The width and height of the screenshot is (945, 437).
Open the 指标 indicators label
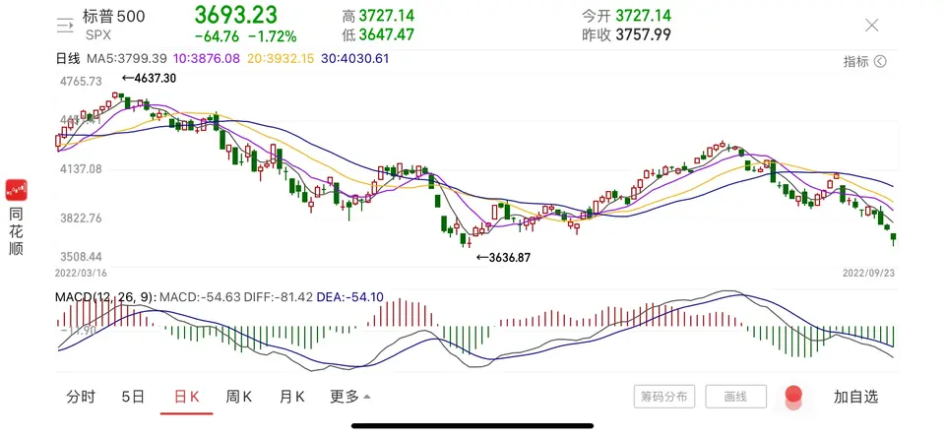855,61
